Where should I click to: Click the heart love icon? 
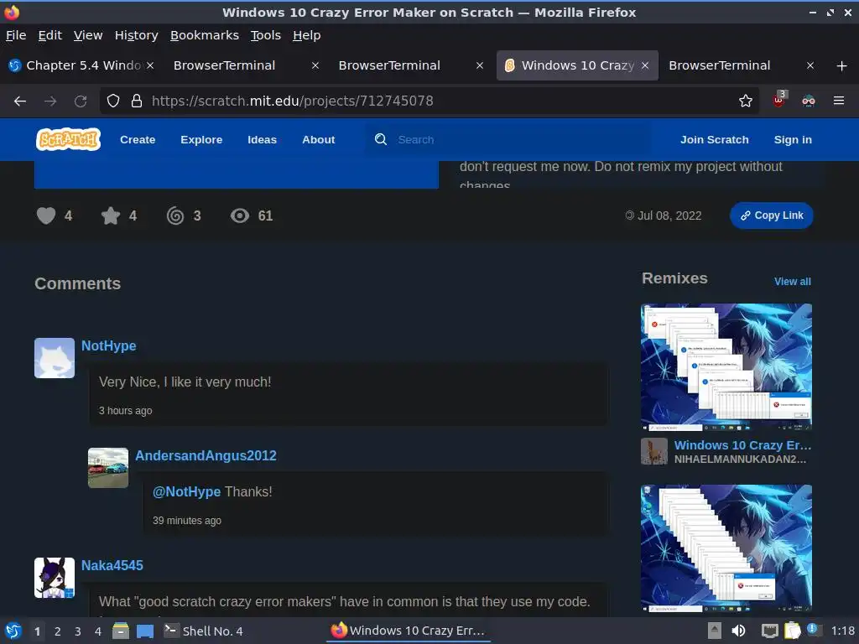click(46, 216)
